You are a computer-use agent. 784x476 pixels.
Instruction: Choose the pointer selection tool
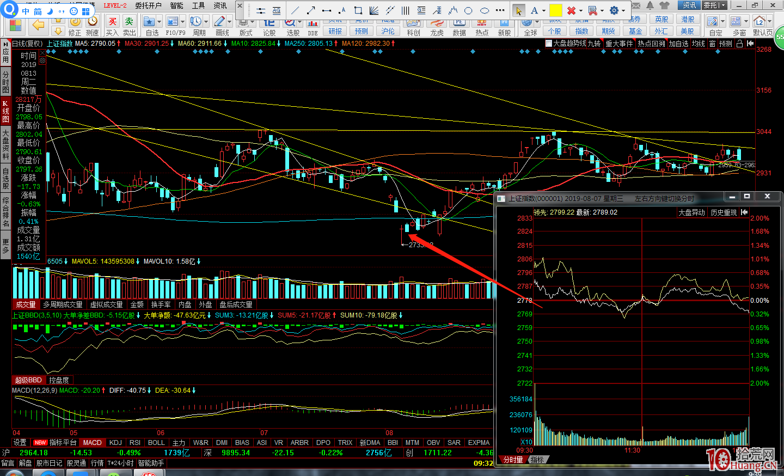click(518, 10)
